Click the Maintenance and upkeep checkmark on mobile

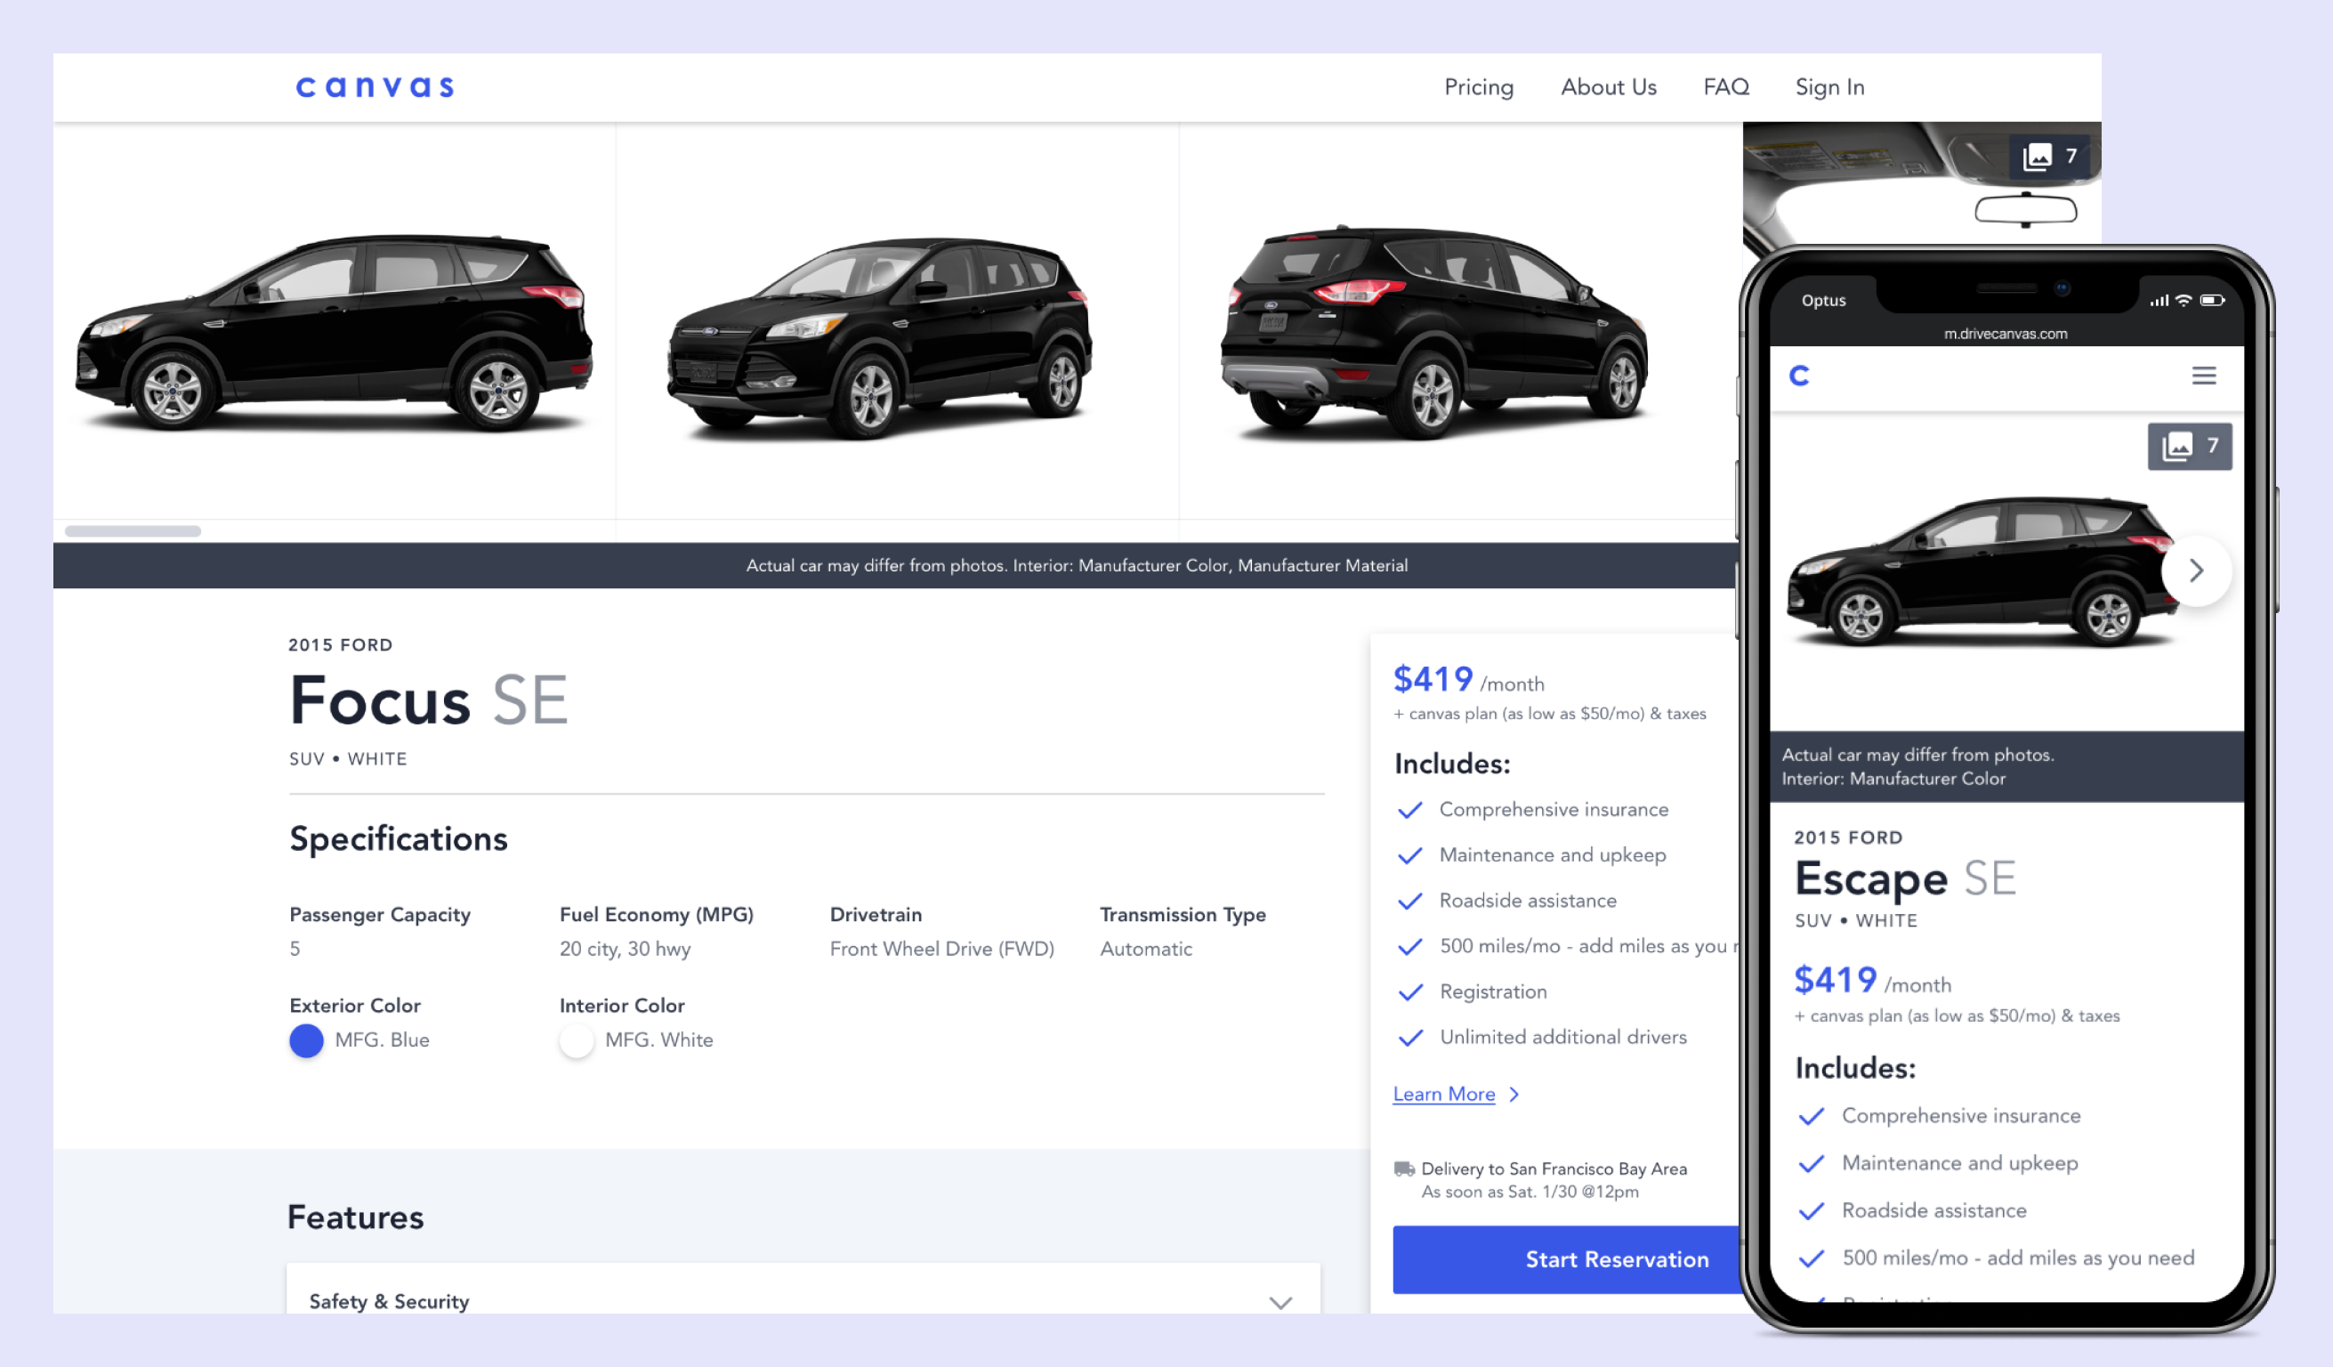(1811, 1163)
